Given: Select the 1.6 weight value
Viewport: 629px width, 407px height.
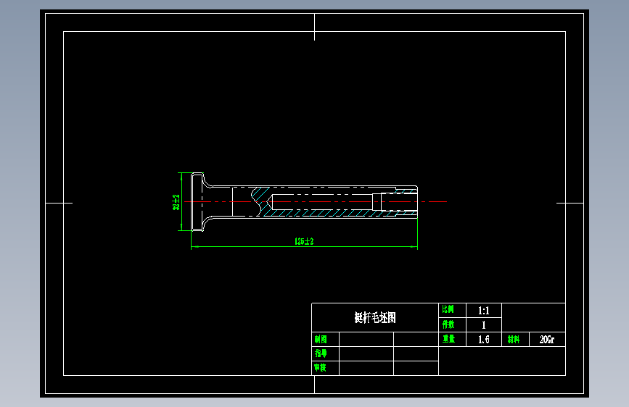Looking at the screenshot, I should pyautogui.click(x=483, y=340).
